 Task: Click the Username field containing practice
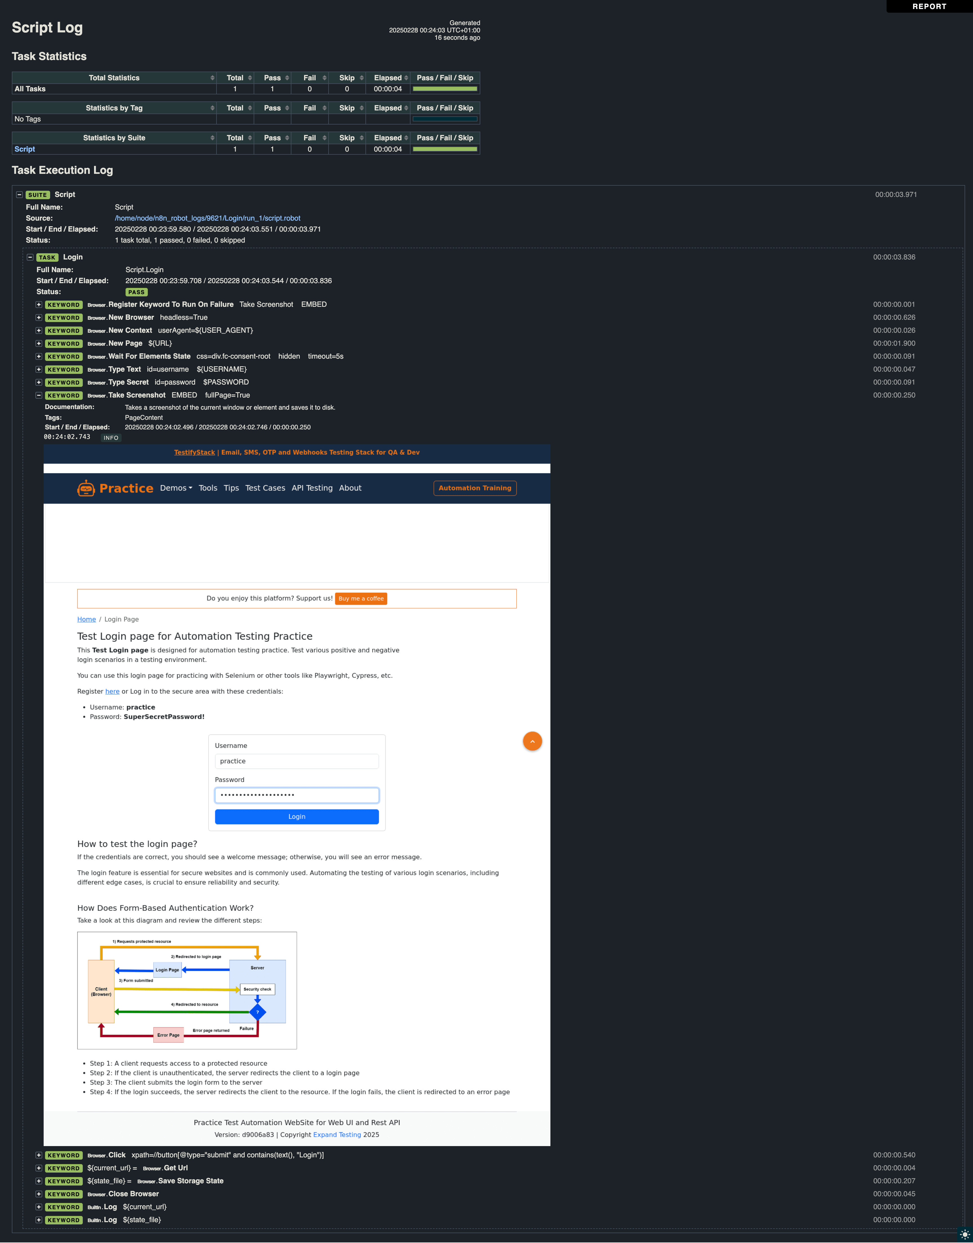coord(296,761)
